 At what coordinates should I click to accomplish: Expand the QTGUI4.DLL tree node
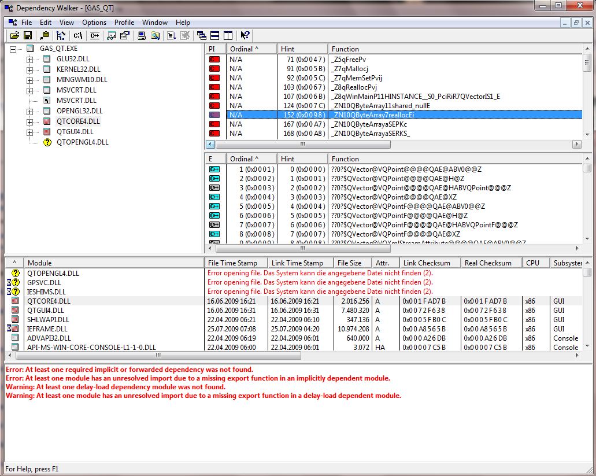29,132
